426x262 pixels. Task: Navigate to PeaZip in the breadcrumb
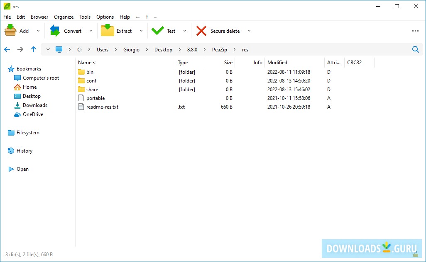point(220,50)
